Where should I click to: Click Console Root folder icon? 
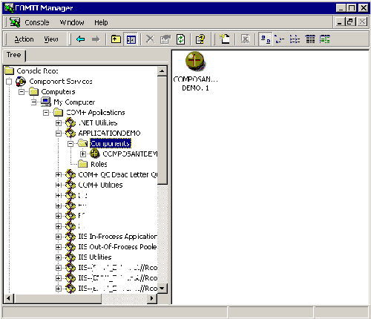click(10, 71)
